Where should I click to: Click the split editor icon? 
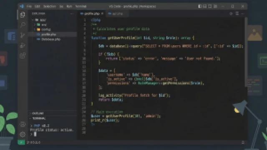pos(237,14)
